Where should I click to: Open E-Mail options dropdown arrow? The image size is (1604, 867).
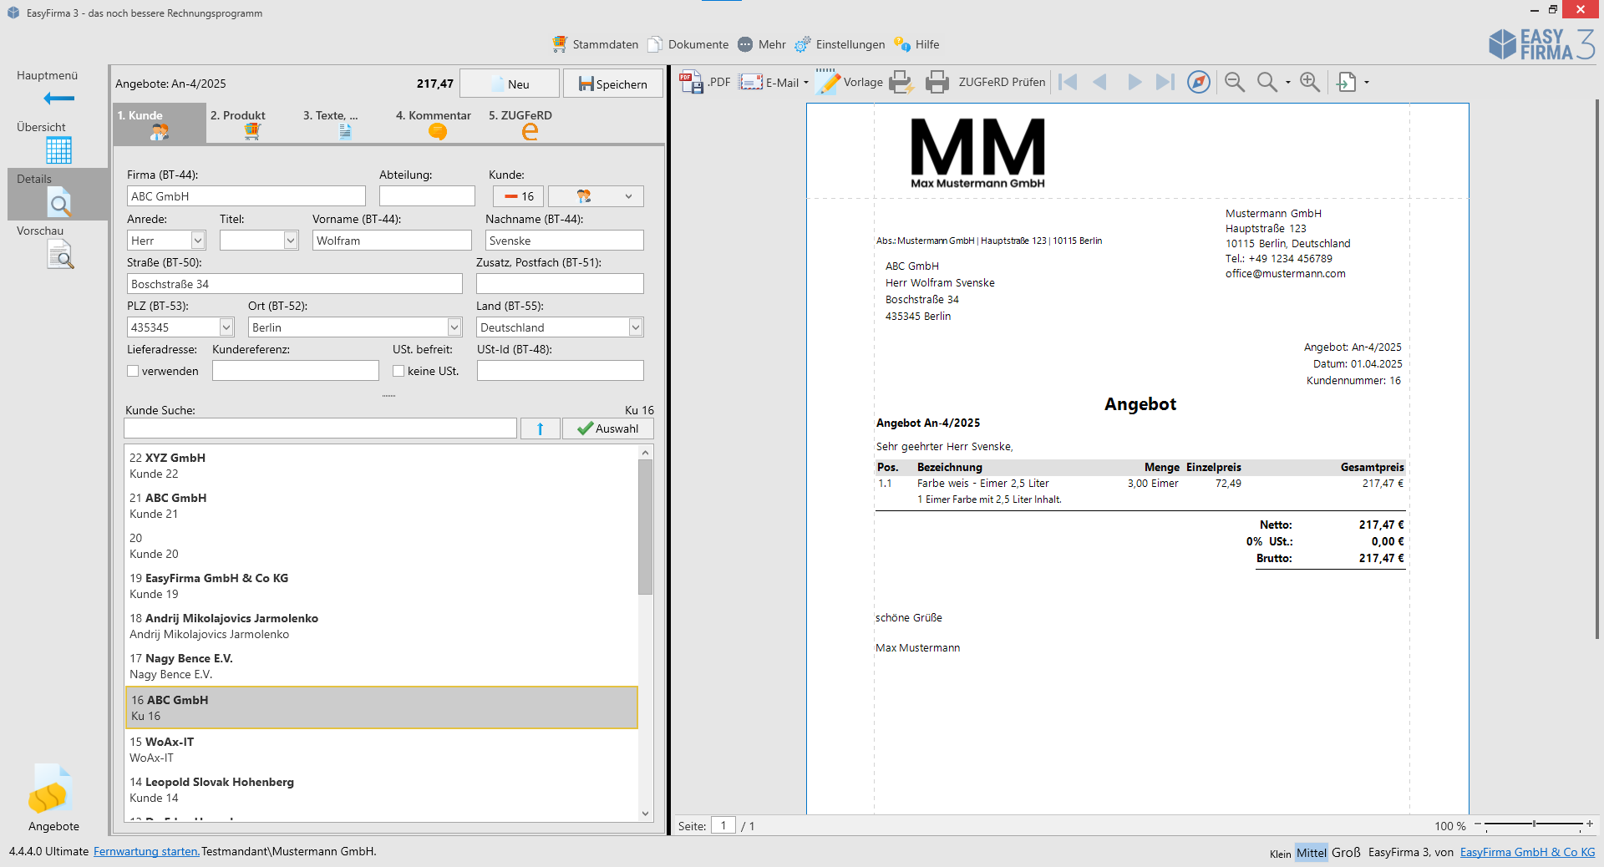806,82
